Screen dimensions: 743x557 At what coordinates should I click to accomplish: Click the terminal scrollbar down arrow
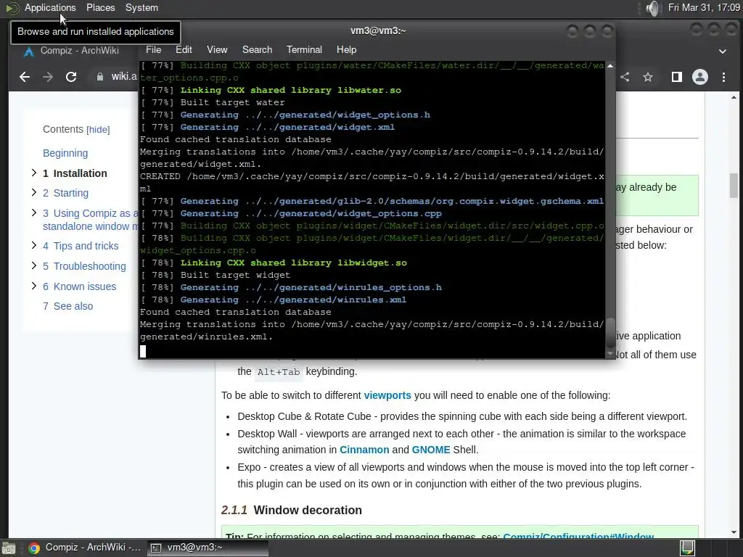click(609, 354)
